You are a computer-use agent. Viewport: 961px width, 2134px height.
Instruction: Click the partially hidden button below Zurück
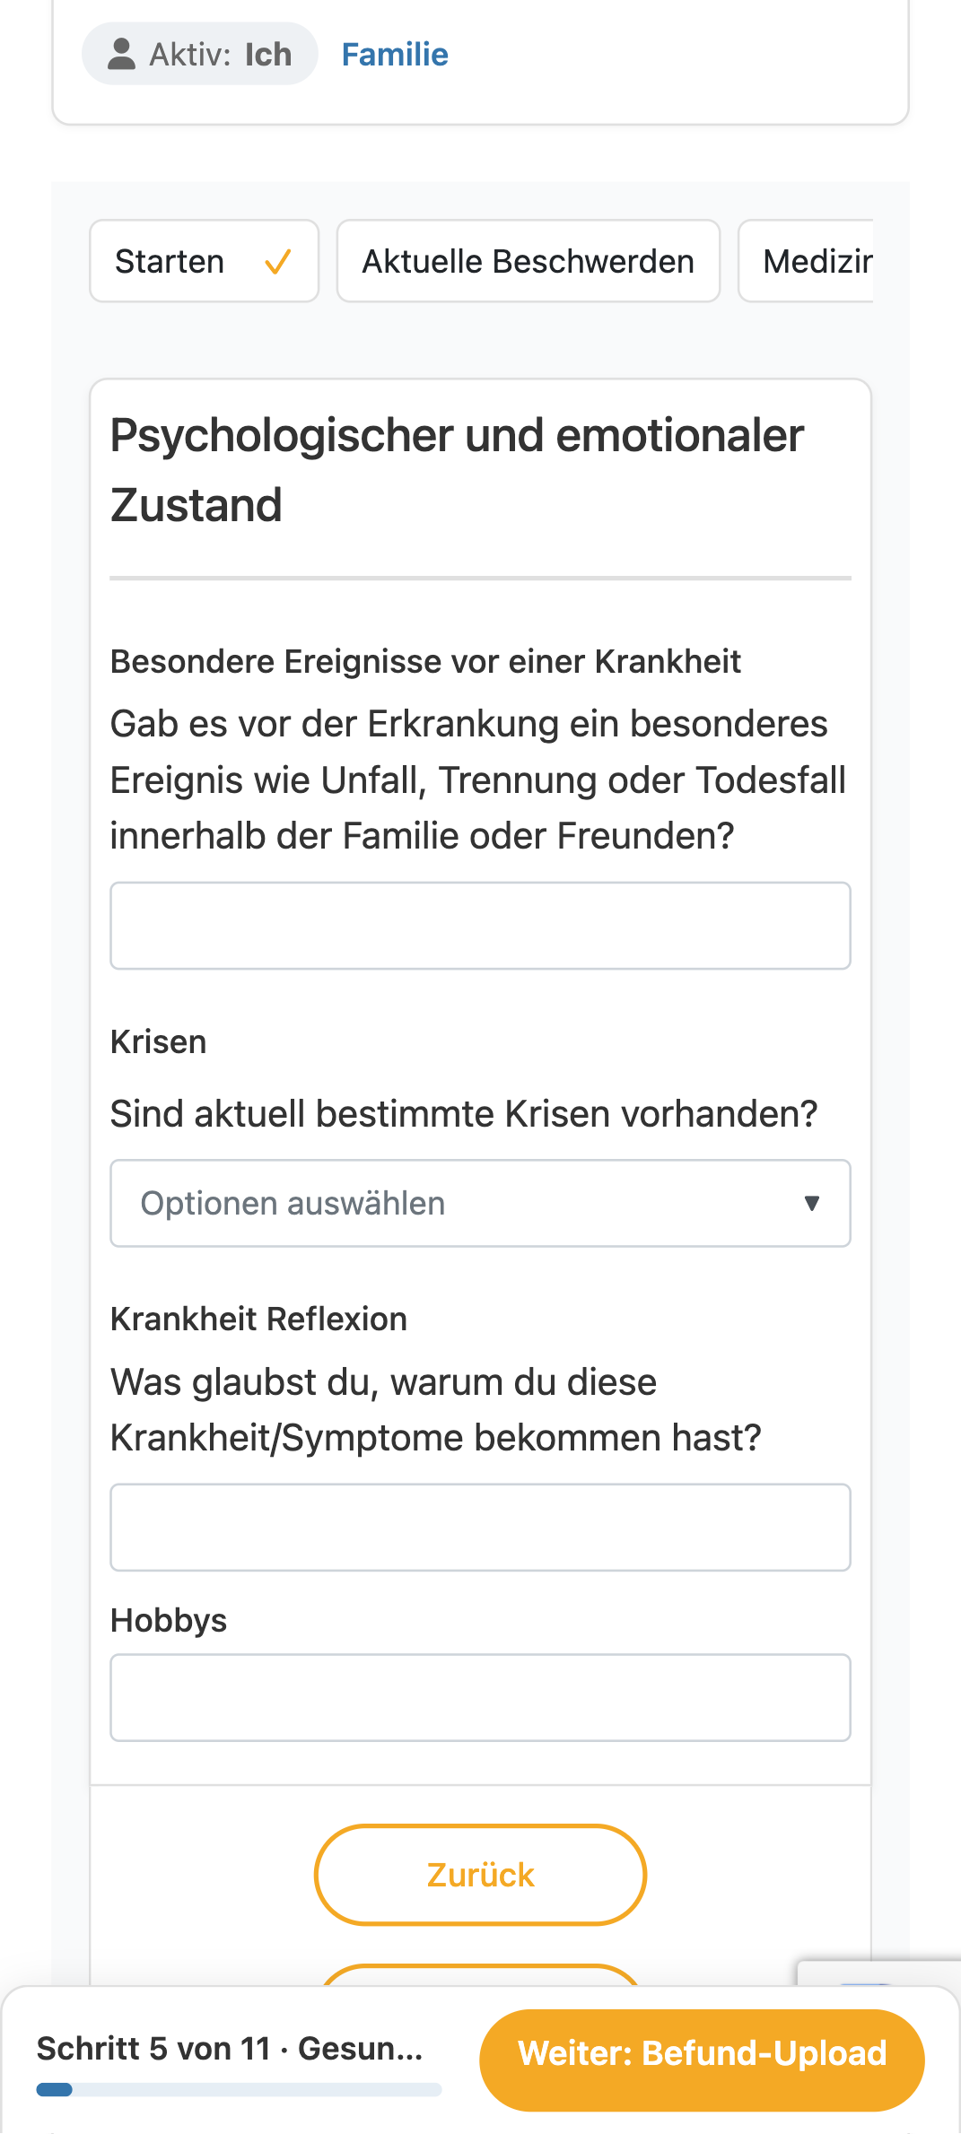pyautogui.click(x=480, y=1974)
